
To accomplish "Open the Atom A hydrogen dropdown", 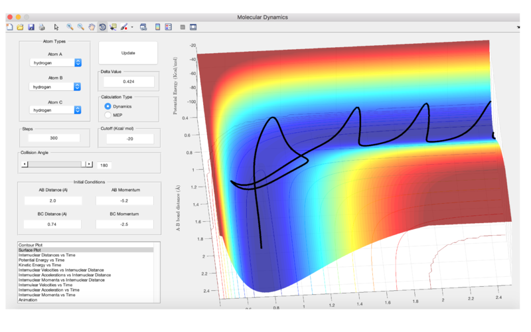I will (x=56, y=62).
